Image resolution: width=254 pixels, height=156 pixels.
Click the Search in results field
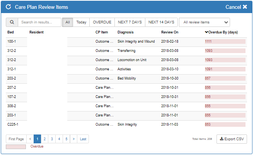click(39, 22)
